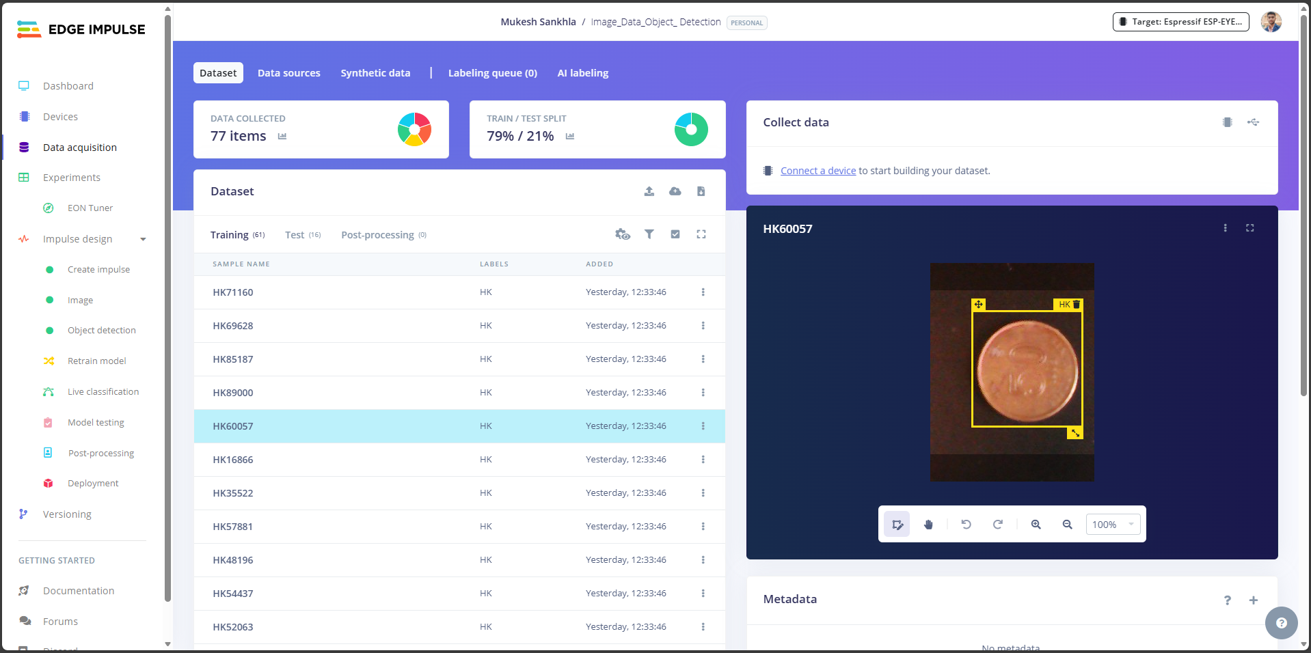
Task: Open Post-processing in the sidebar
Action: (x=100, y=454)
